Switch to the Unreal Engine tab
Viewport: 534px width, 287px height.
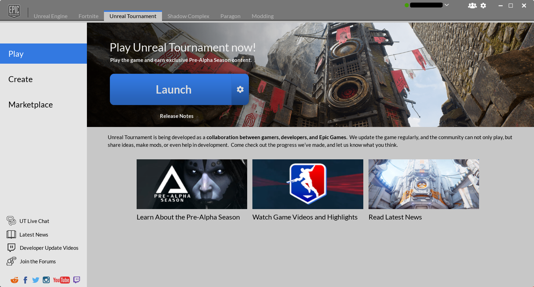pyautogui.click(x=50, y=16)
